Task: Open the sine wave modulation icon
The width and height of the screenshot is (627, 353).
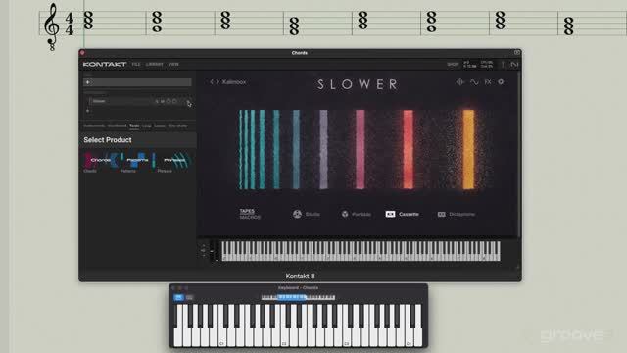Action: (x=474, y=82)
